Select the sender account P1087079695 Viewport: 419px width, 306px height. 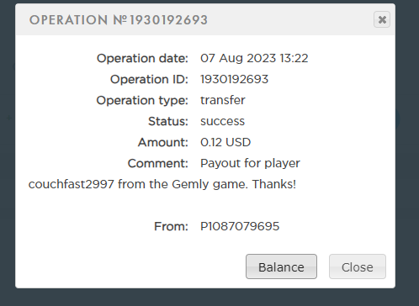pos(240,226)
